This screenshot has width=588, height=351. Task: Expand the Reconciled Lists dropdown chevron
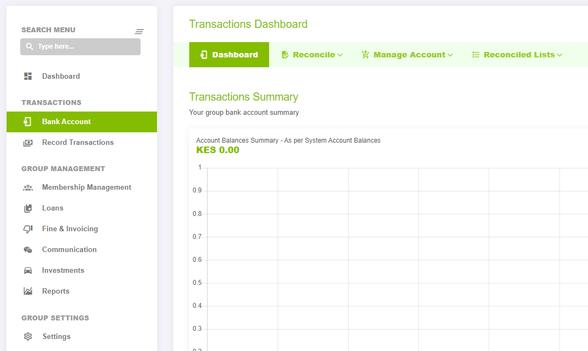tap(560, 55)
